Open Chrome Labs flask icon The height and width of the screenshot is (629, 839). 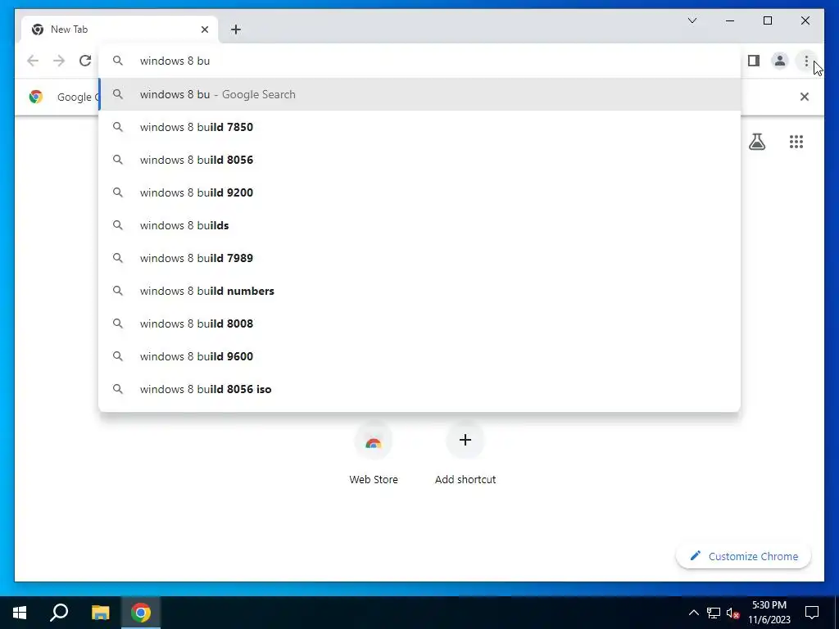click(756, 142)
